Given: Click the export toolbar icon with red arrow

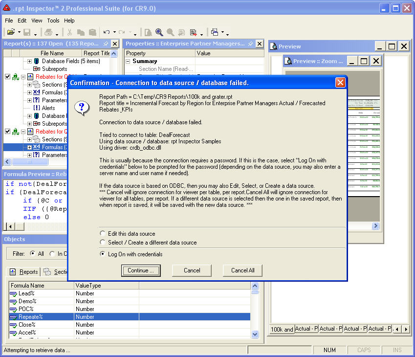Looking at the screenshot, I should [194, 32].
